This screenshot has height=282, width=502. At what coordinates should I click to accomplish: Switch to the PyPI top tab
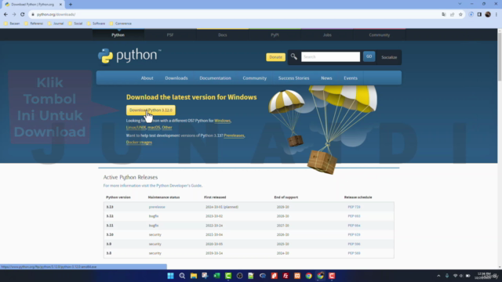click(275, 34)
